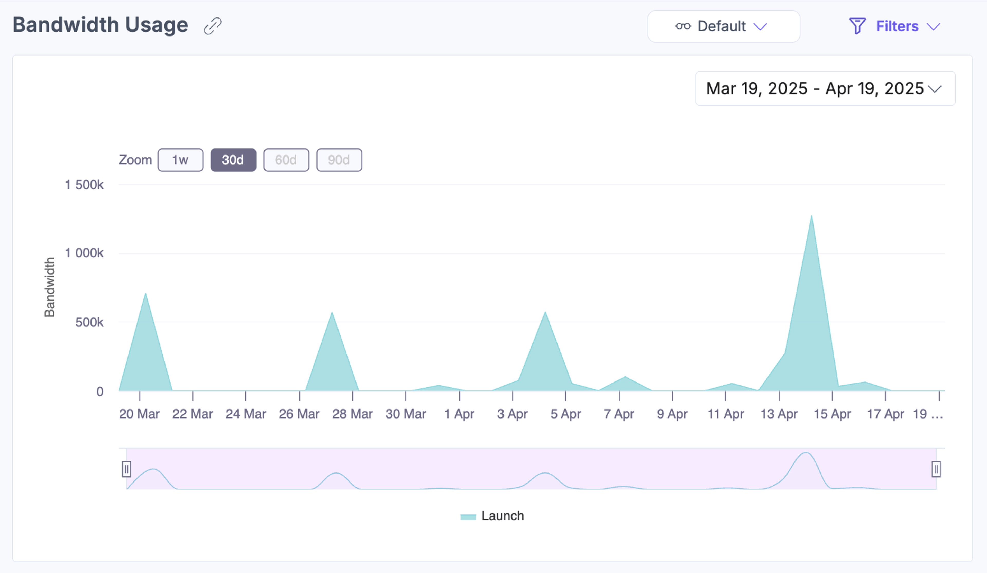Click the chevron in the date range box
The width and height of the screenshot is (987, 573).
[935, 89]
